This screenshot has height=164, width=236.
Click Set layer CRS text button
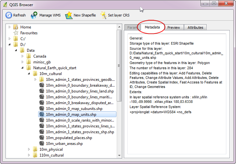[119, 15]
